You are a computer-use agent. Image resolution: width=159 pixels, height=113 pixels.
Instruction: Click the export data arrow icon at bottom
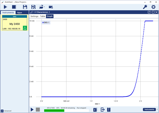pyautogui.click(x=102, y=110)
